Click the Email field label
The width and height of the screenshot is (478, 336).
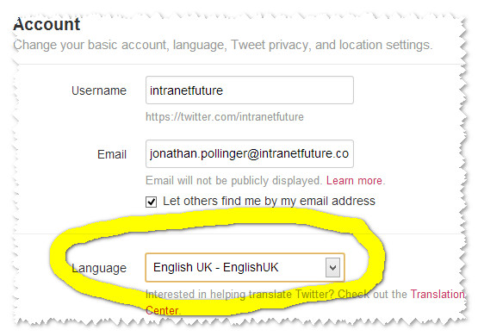tap(112, 154)
